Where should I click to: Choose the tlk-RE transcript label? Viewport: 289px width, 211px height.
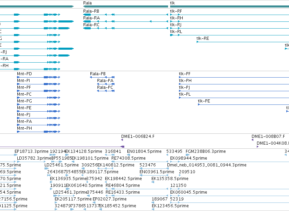point(203,38)
